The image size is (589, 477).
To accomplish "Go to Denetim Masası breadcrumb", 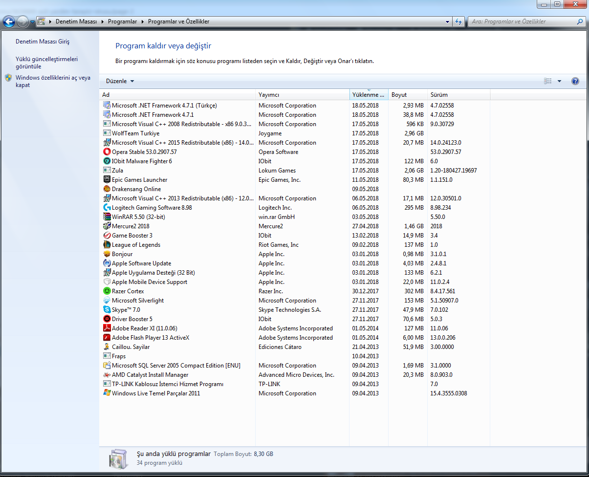I will point(76,22).
